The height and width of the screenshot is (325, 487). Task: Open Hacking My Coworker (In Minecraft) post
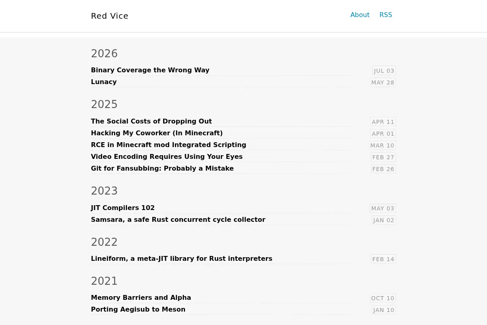(157, 133)
